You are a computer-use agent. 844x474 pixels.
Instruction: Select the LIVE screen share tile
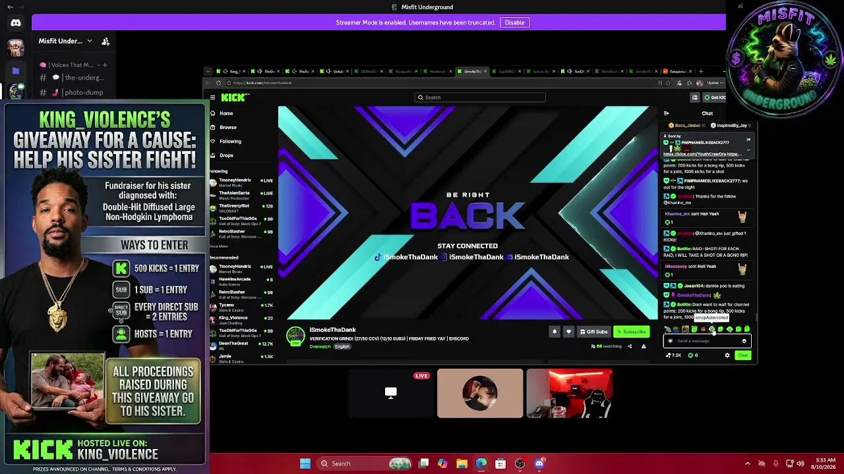[x=391, y=394]
